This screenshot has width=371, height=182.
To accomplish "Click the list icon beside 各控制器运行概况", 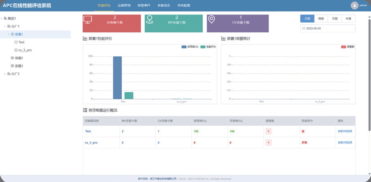I will [85, 110].
